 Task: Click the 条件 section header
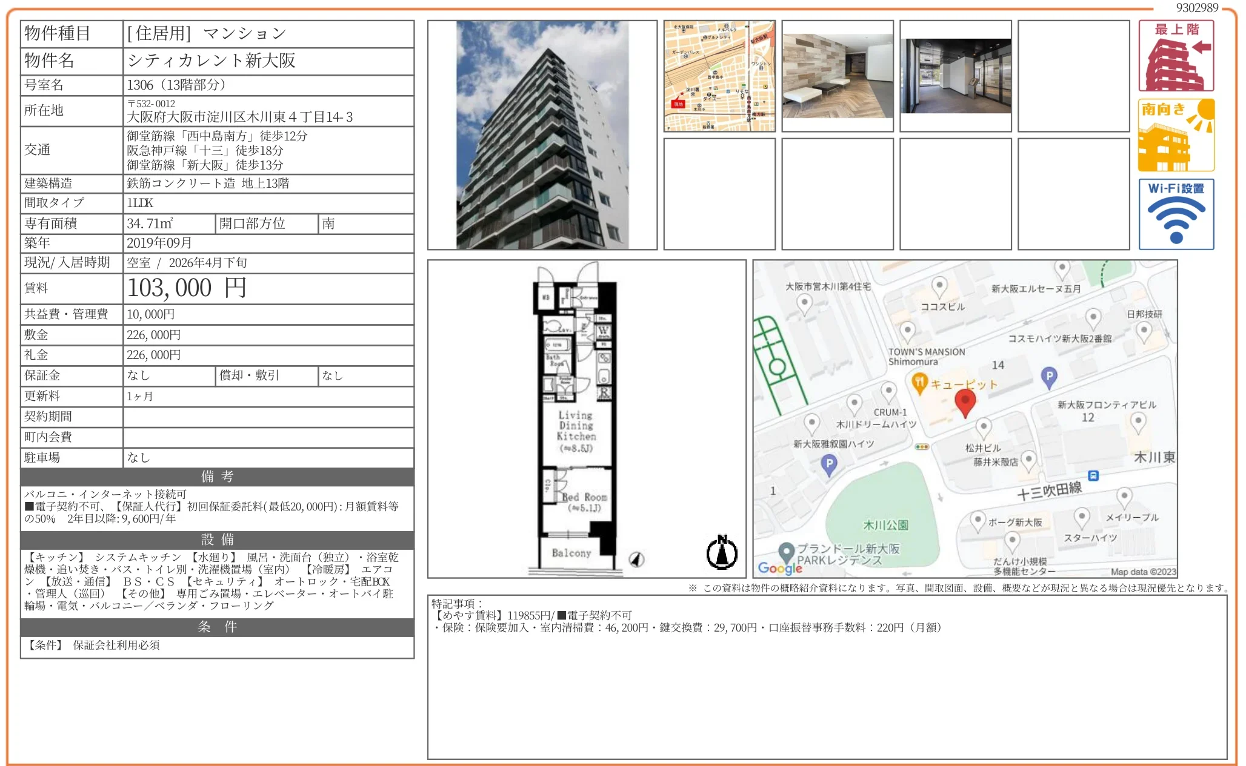point(217,627)
